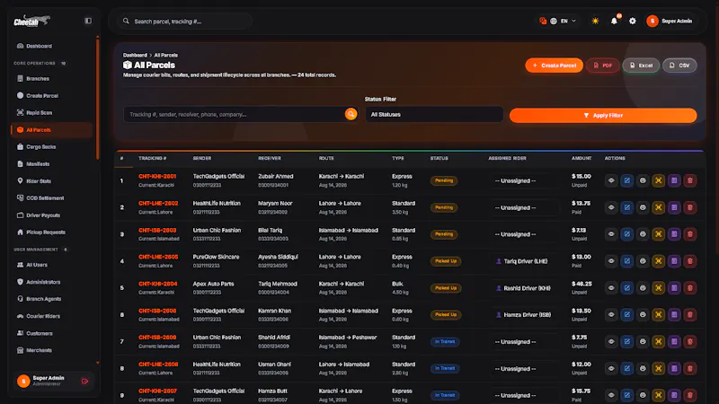Open Cargo Sacks in the sidebar
This screenshot has height=404, width=719.
point(52,146)
